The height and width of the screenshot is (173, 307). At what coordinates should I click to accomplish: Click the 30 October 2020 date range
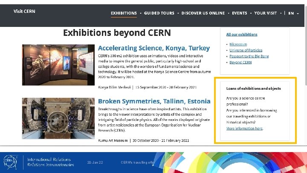coord(161,141)
